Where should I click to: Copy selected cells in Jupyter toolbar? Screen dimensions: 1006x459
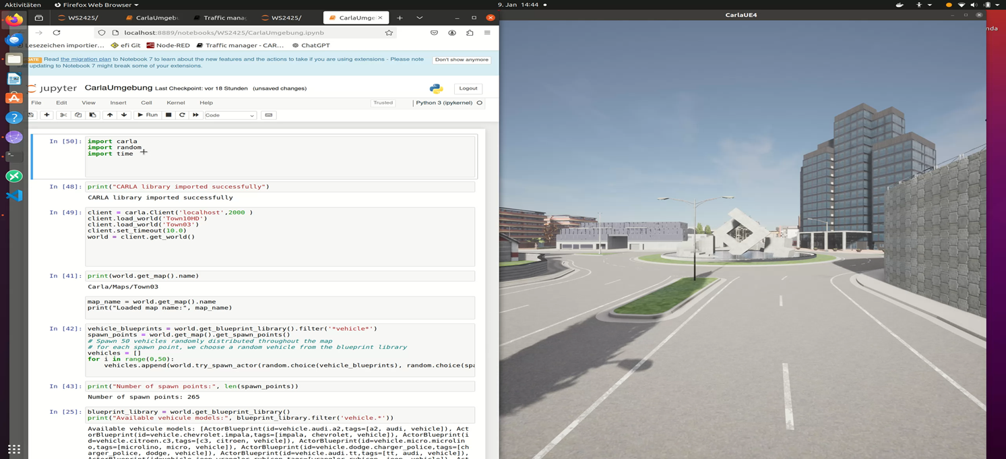[x=78, y=115]
